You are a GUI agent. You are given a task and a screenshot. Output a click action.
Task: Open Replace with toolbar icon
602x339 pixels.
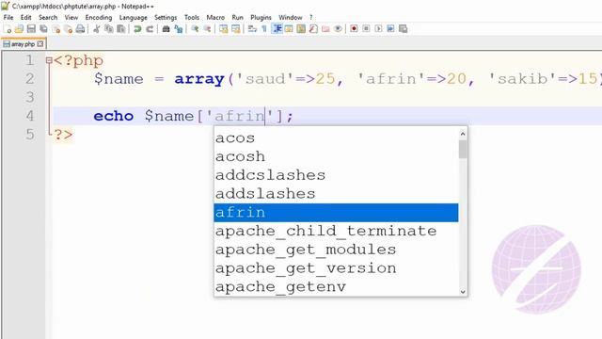pos(179,29)
